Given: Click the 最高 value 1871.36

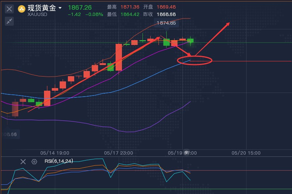Looking at the screenshot, I should tap(129, 7).
